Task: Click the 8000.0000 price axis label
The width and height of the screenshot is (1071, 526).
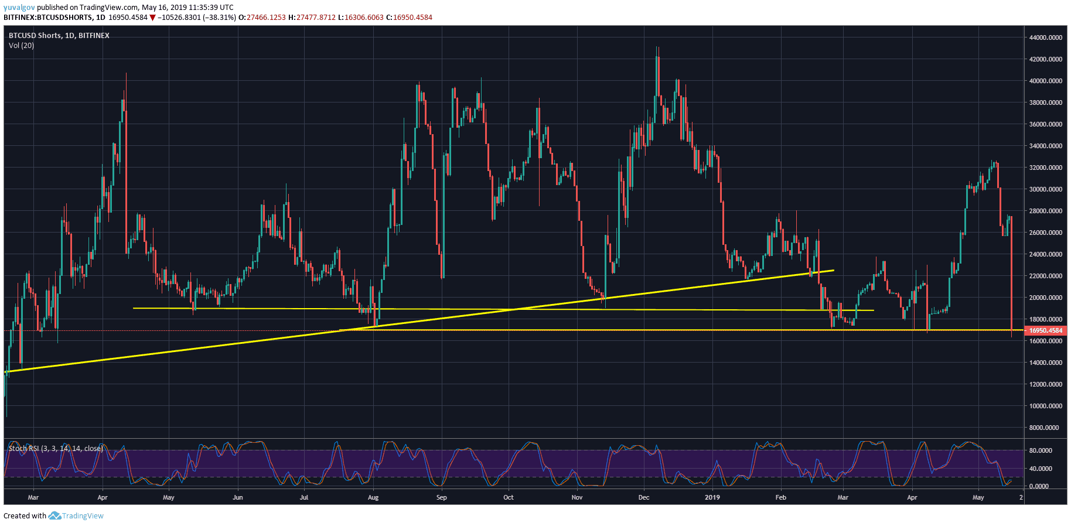Action: 1044,428
